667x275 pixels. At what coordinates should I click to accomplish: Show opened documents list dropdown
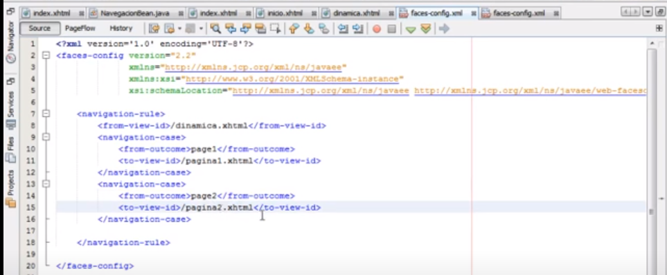648,12
